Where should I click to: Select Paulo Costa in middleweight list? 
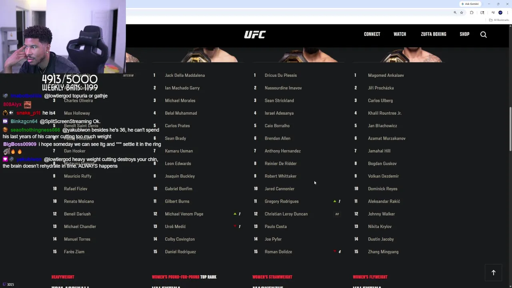point(276,226)
